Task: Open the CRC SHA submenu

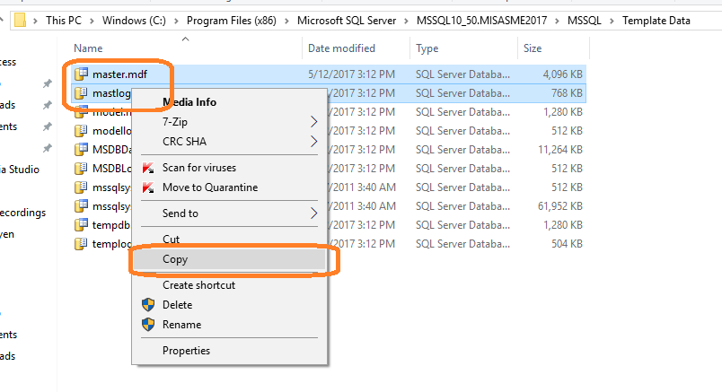Action: pos(229,142)
